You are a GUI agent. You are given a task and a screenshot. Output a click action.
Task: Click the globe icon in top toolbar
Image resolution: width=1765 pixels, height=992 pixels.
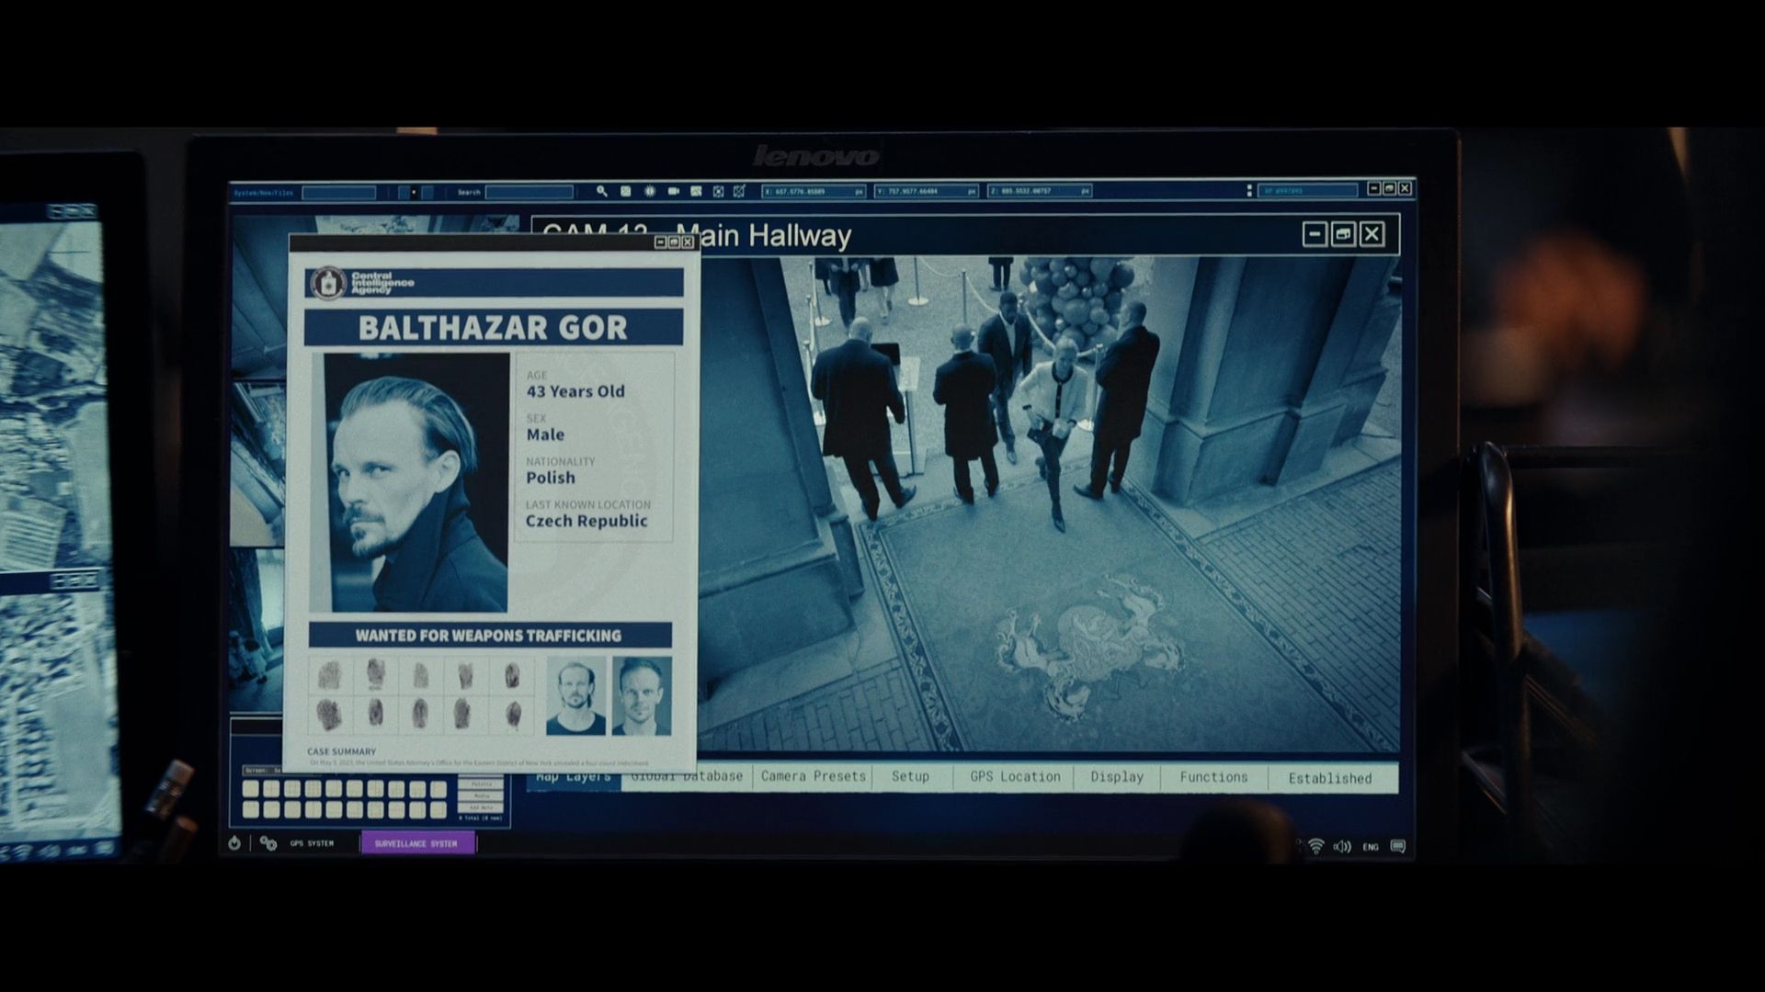pos(649,191)
